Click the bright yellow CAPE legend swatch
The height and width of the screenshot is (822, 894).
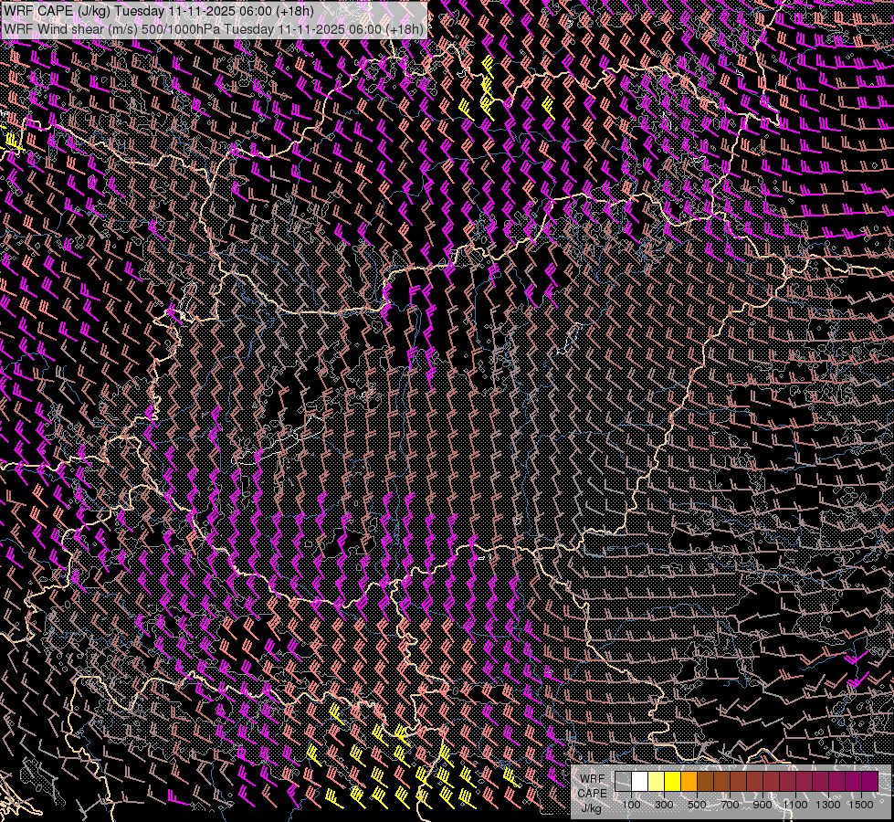pos(672,782)
